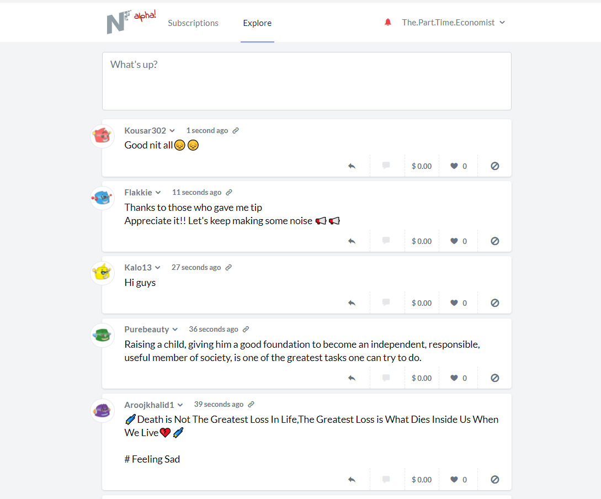Expand the chevron beside Purebeauty's name

pyautogui.click(x=175, y=330)
